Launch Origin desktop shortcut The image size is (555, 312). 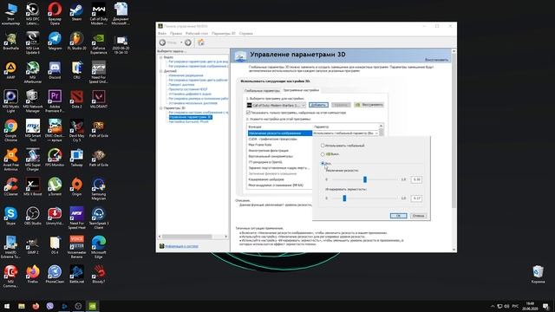point(76,187)
